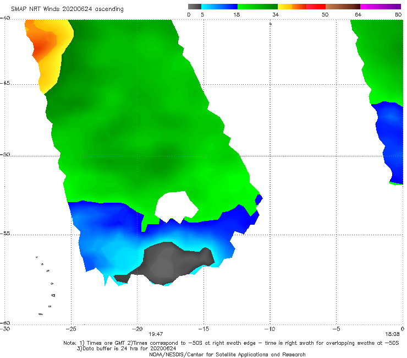
Task: Click the gray segment of the color scale
Action: (x=194, y=7)
